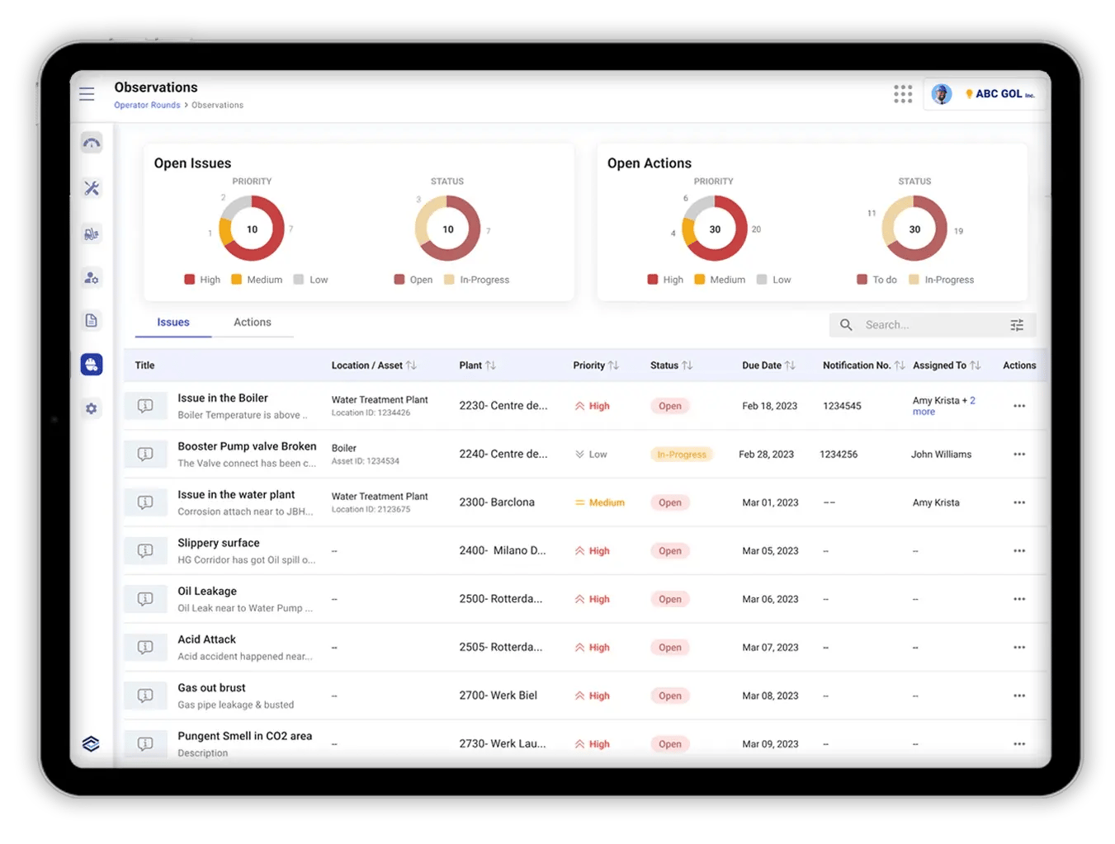Sort the table by Due Date

[x=790, y=365]
